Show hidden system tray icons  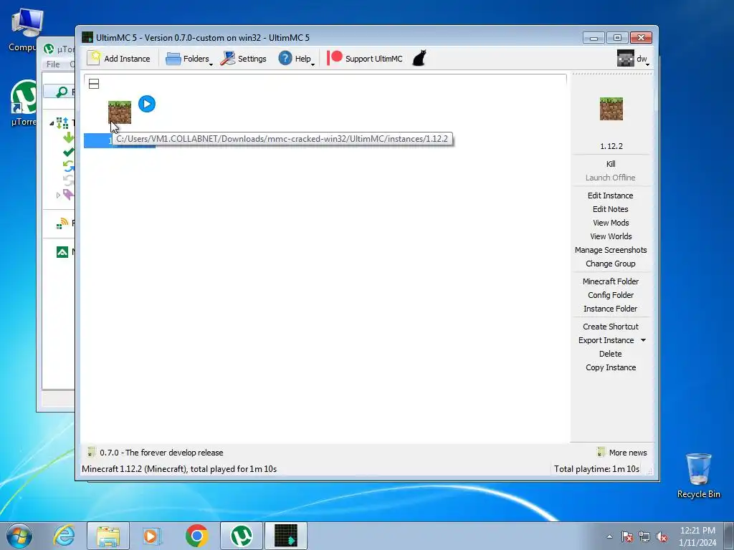(x=609, y=536)
